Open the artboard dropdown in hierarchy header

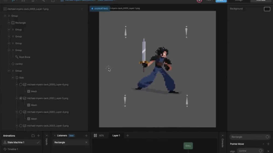pos(82,9)
